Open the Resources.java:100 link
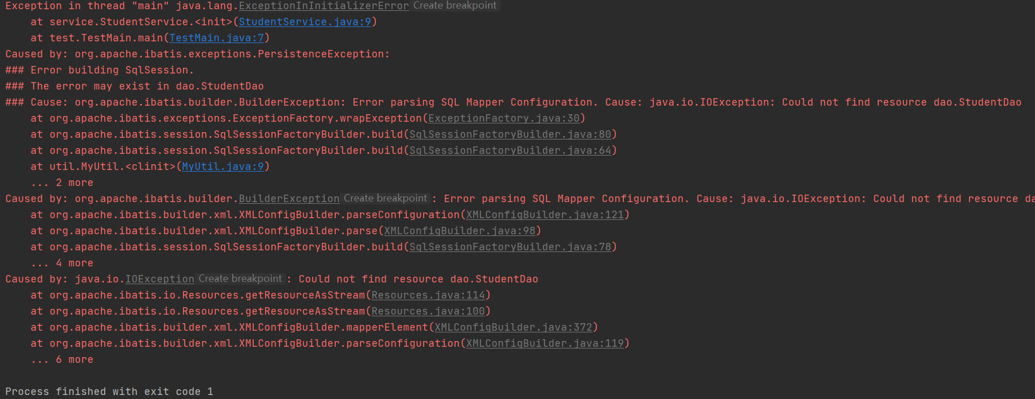The height and width of the screenshot is (399, 1035). [x=428, y=311]
